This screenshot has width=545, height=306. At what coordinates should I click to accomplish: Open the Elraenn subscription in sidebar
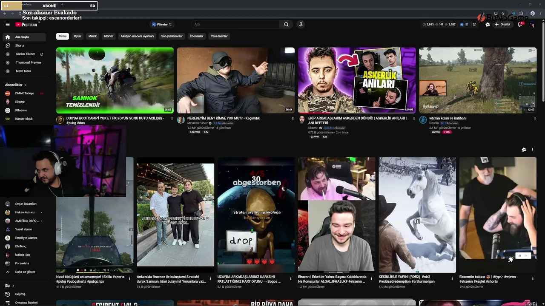24,102
